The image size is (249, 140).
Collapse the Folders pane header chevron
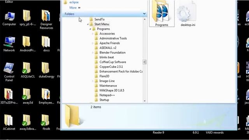click(144, 14)
